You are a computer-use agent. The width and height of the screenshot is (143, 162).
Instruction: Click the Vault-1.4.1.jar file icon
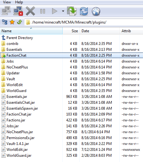3,144
